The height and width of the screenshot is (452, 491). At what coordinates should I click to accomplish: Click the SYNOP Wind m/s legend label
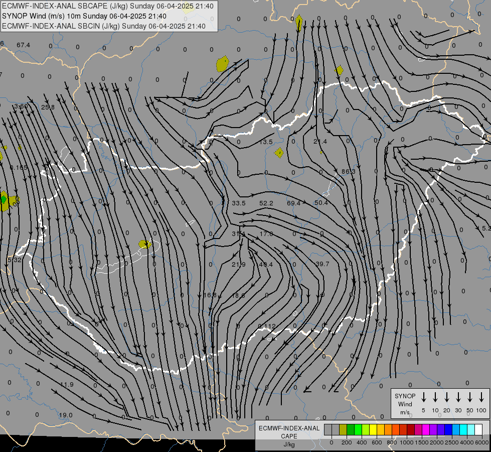[405, 404]
